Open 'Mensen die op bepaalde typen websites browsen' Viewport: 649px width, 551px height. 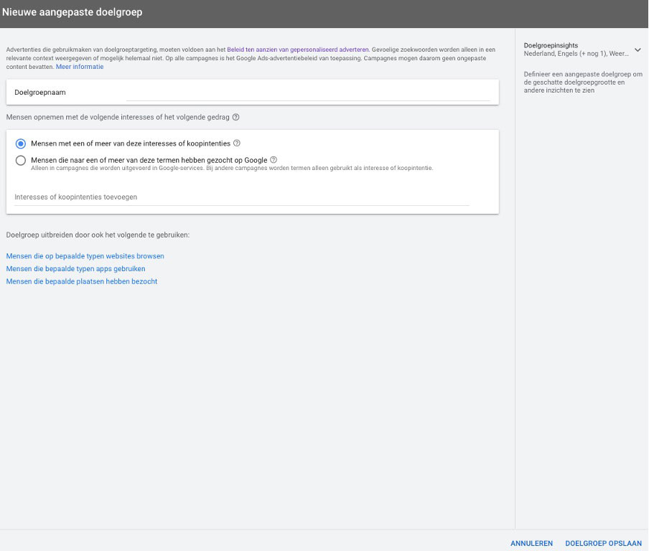click(x=85, y=256)
